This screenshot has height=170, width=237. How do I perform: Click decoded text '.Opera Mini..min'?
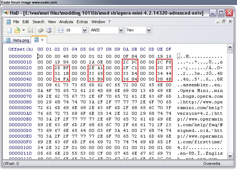(x=200, y=91)
